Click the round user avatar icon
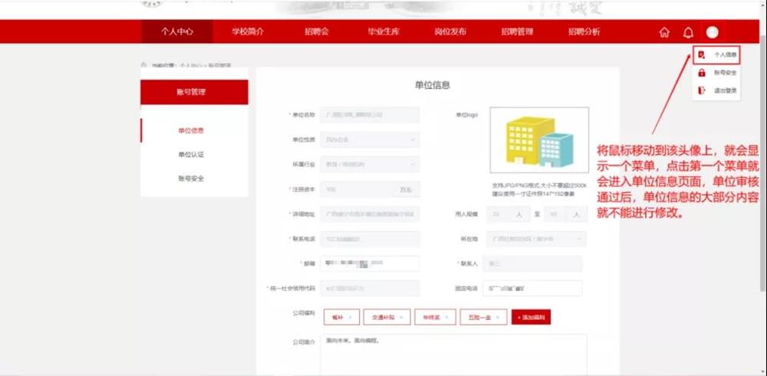This screenshot has width=767, height=376. 712,32
